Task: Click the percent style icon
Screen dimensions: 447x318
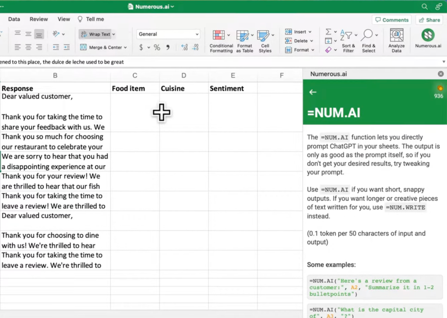Action: pyautogui.click(x=157, y=48)
